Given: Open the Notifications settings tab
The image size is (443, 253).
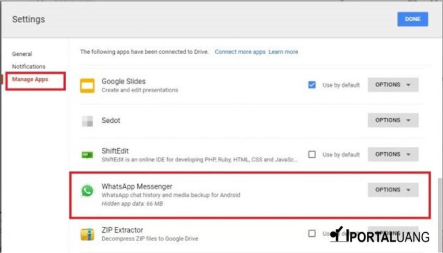Looking at the screenshot, I should pyautogui.click(x=28, y=66).
